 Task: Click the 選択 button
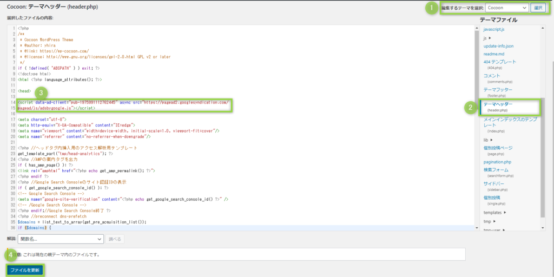537,8
